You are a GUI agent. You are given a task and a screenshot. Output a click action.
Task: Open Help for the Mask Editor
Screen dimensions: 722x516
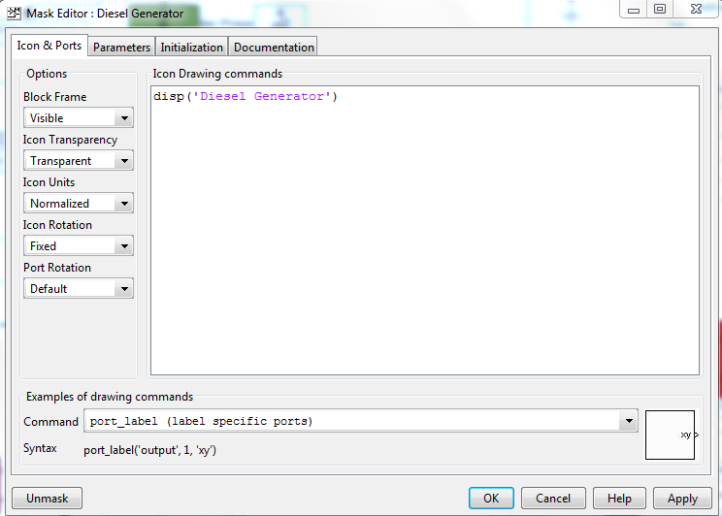(619, 498)
